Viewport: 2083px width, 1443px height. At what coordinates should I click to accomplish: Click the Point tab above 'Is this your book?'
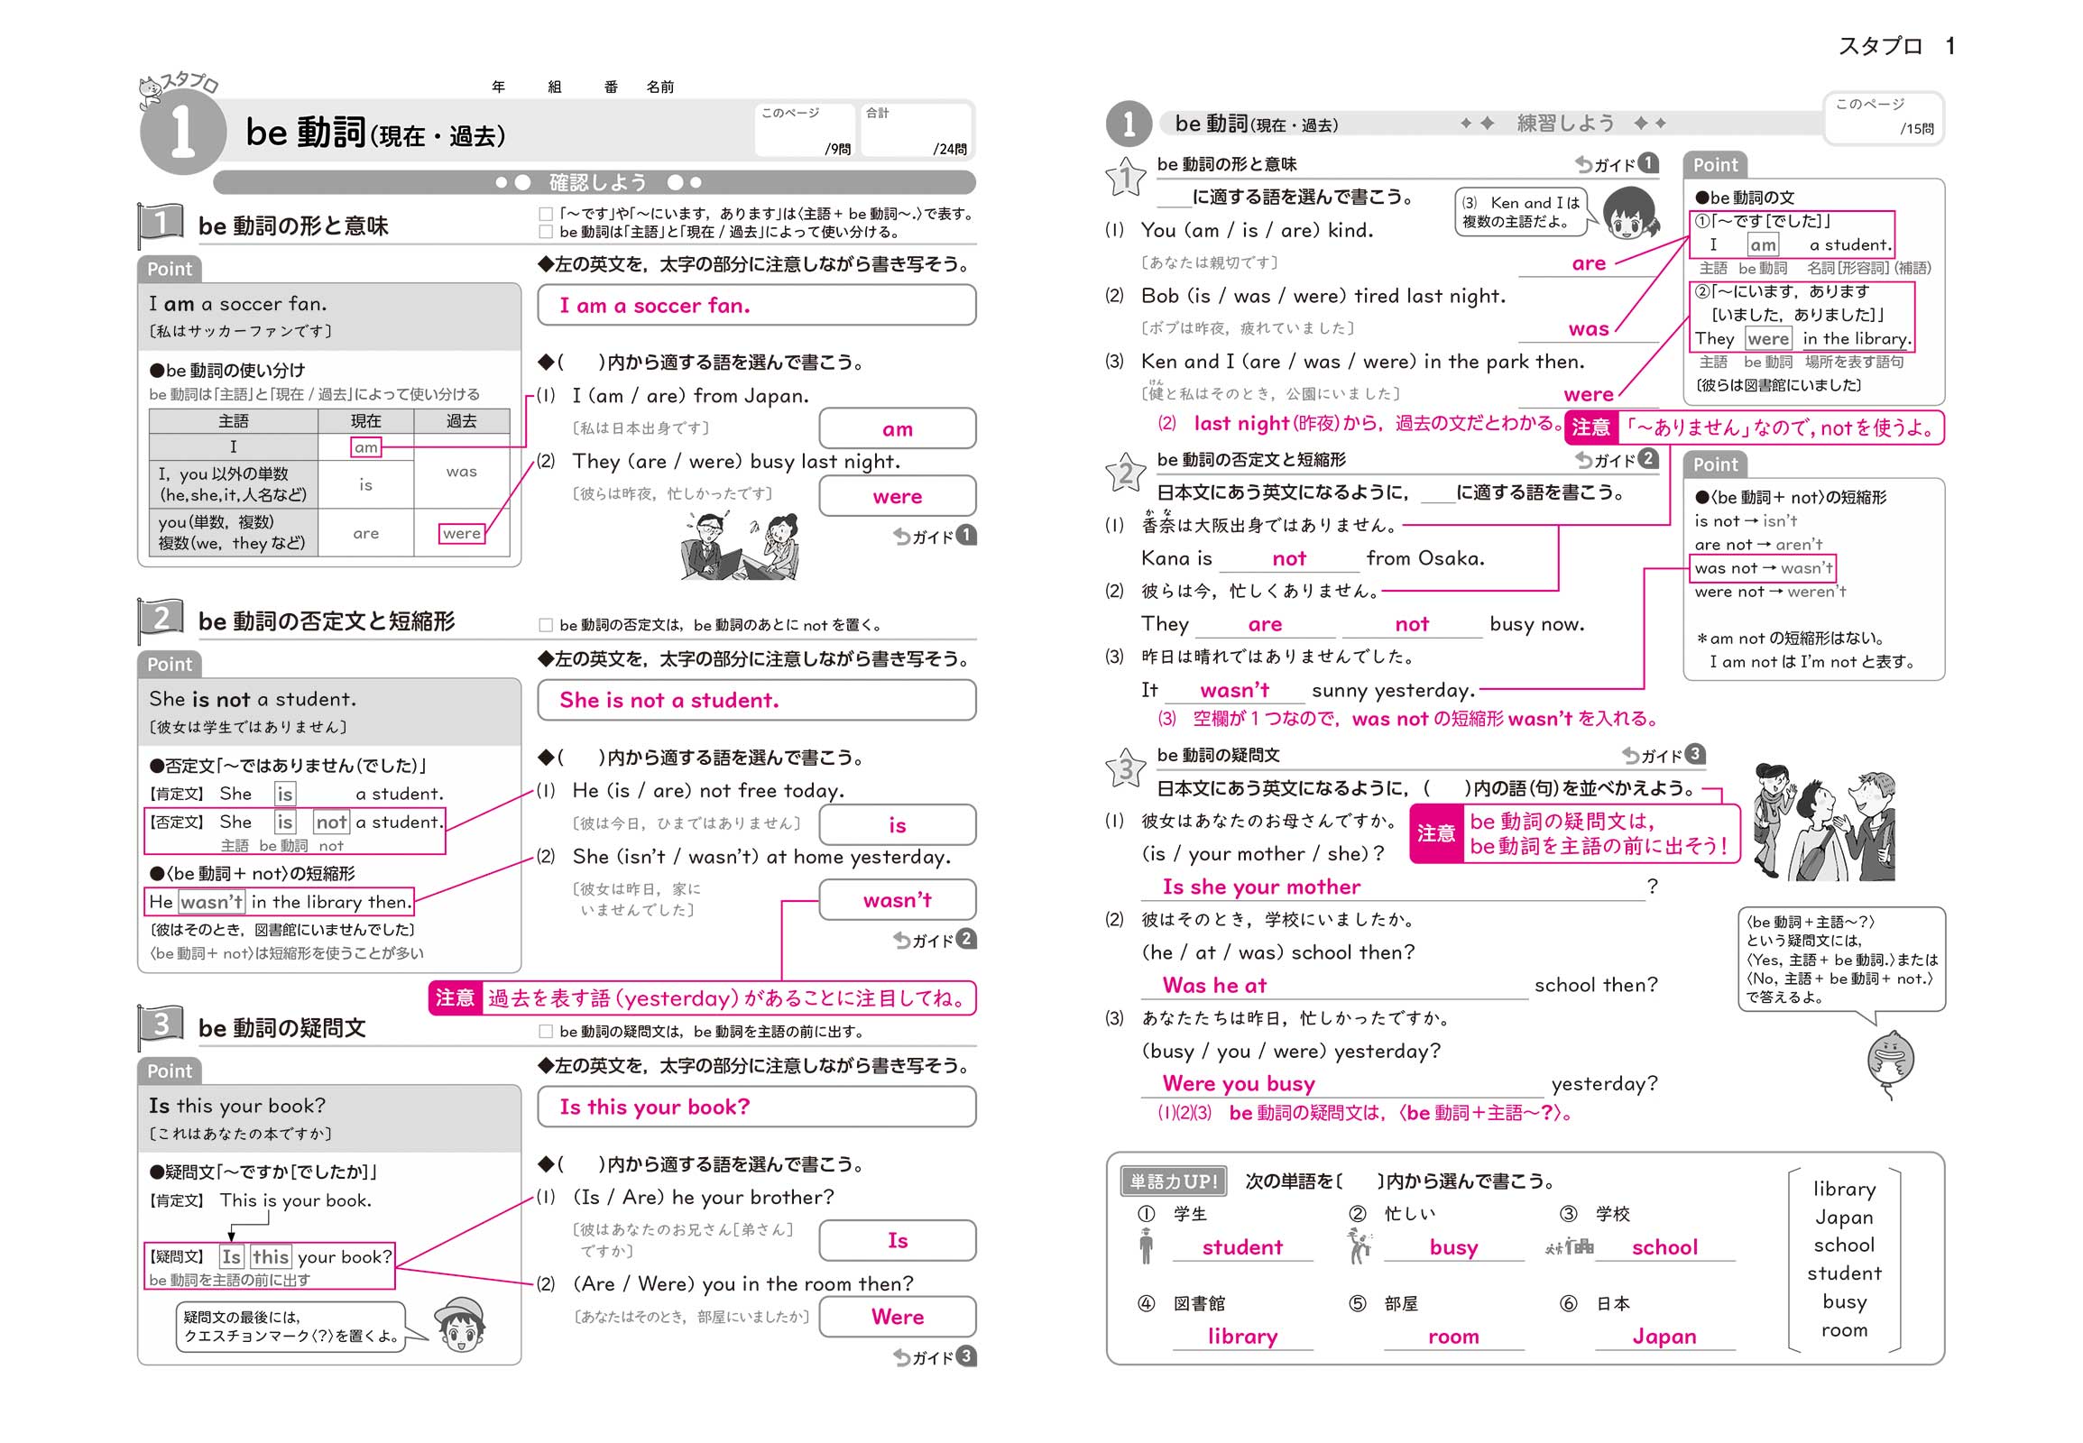pos(170,1071)
